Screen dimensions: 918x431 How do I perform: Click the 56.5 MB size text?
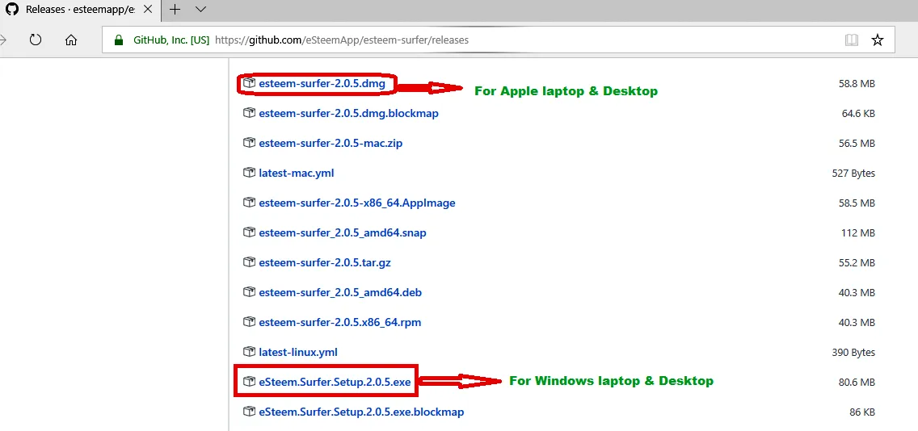coord(857,144)
